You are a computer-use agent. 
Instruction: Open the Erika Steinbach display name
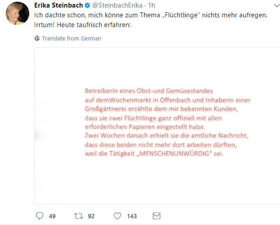(58, 5)
